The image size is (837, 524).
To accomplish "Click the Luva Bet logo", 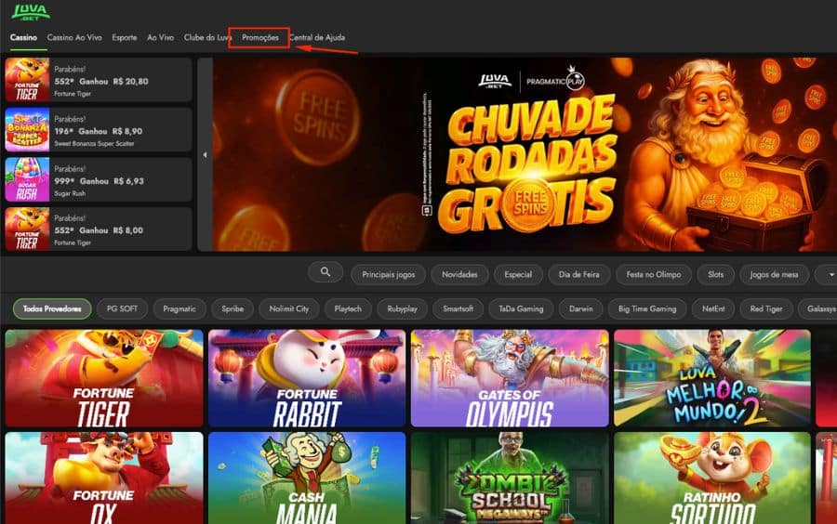I will (x=31, y=12).
